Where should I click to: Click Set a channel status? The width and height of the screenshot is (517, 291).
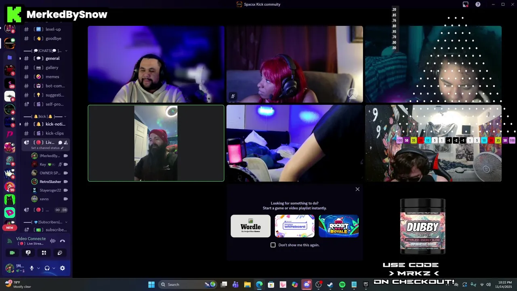point(47,148)
